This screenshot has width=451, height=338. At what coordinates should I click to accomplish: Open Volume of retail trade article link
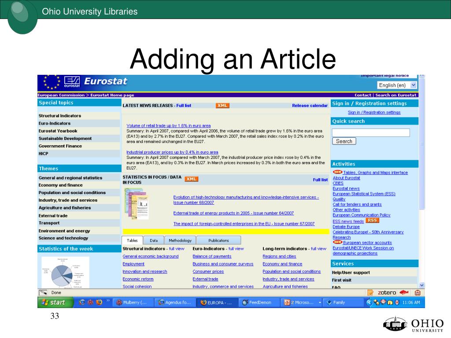tap(169, 125)
